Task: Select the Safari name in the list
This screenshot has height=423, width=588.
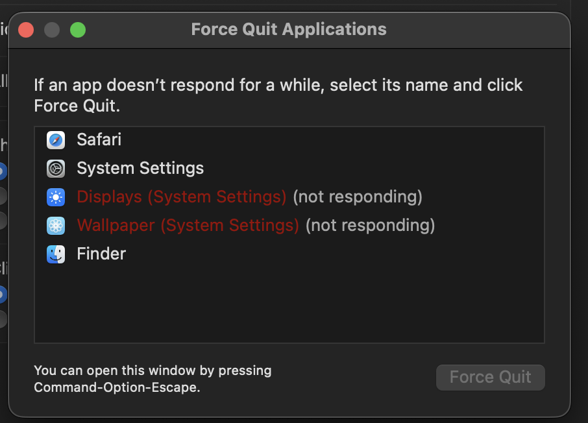Action: (x=99, y=139)
